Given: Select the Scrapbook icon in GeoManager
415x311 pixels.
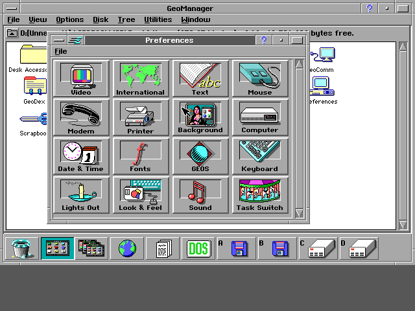Looking at the screenshot, I should click(x=33, y=124).
